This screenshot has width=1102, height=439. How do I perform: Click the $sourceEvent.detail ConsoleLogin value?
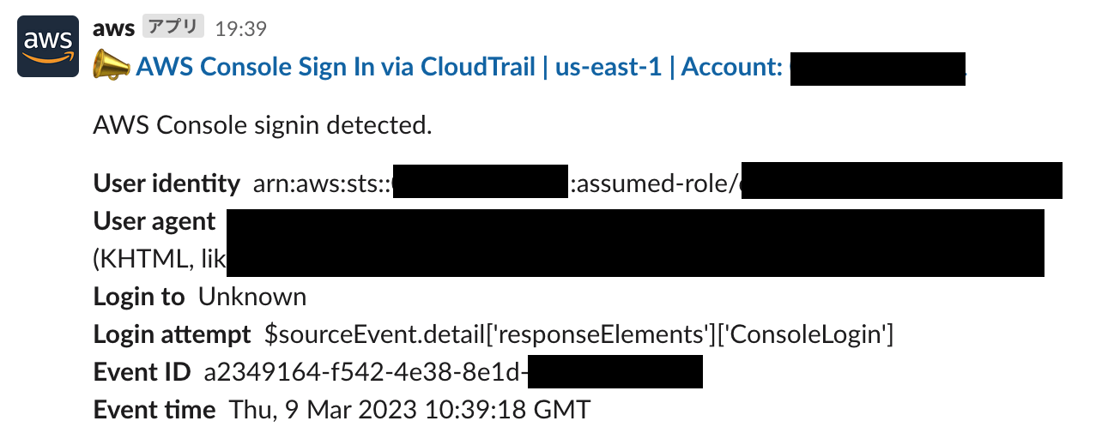click(579, 334)
